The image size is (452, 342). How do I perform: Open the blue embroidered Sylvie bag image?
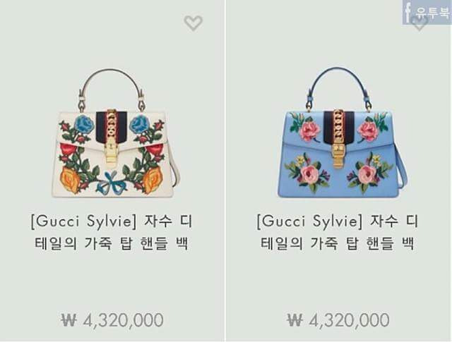click(342, 133)
